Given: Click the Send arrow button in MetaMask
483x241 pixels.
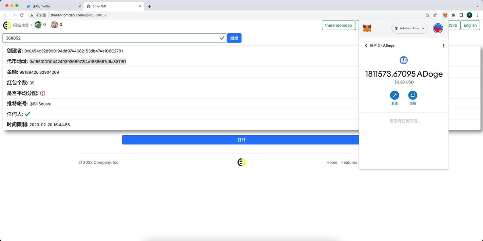Looking at the screenshot, I should click(x=394, y=95).
